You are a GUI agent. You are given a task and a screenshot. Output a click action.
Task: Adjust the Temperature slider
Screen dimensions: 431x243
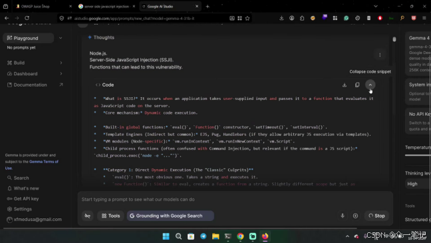pyautogui.click(x=418, y=155)
